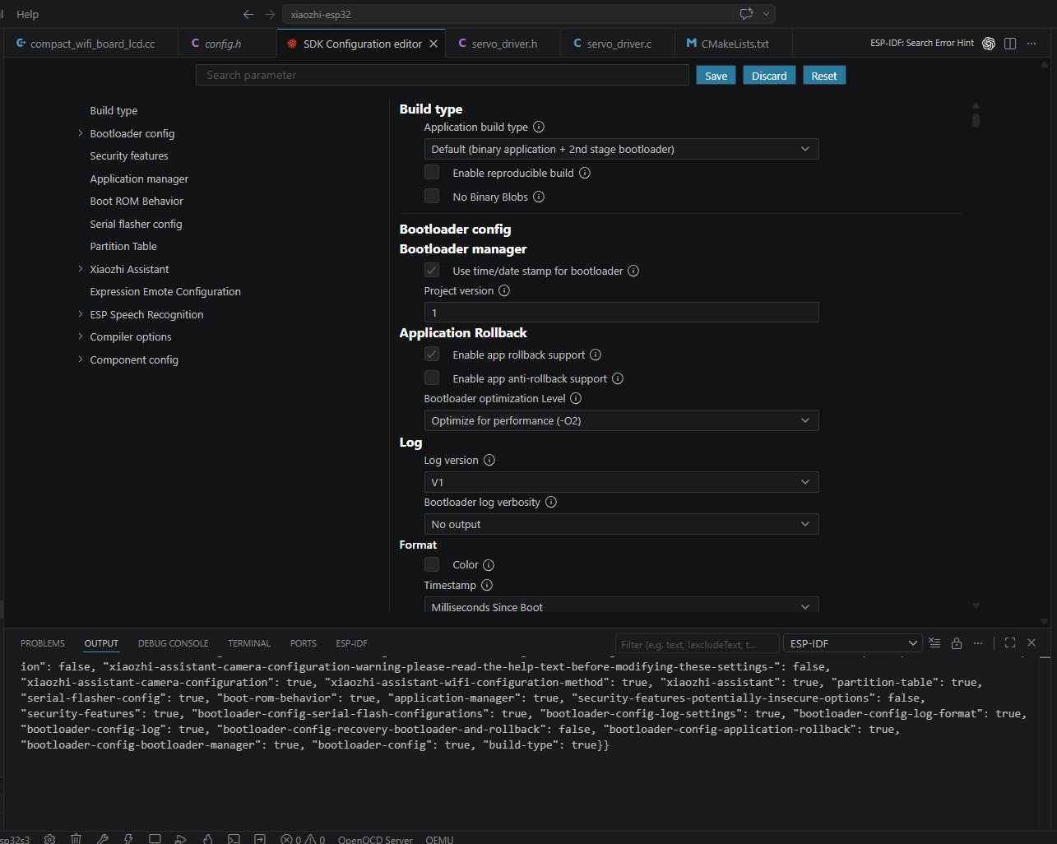
Task: Toggle the output scroll lock icon
Action: 956,643
